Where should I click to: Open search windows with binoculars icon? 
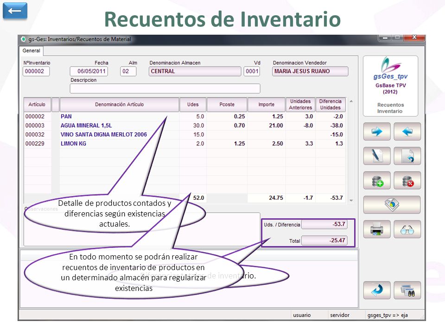point(407,290)
